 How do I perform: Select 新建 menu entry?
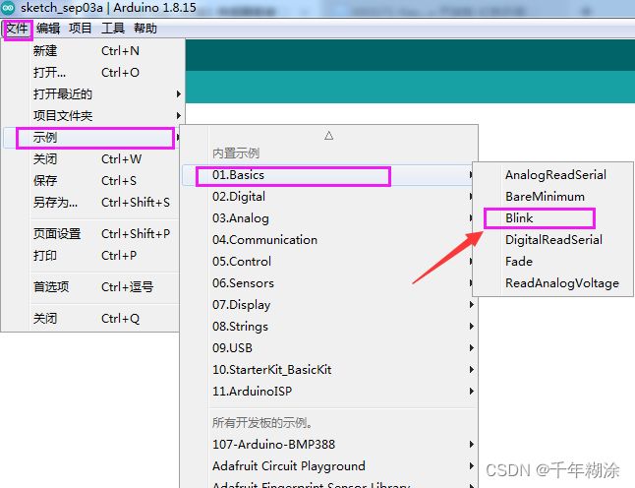(91, 51)
